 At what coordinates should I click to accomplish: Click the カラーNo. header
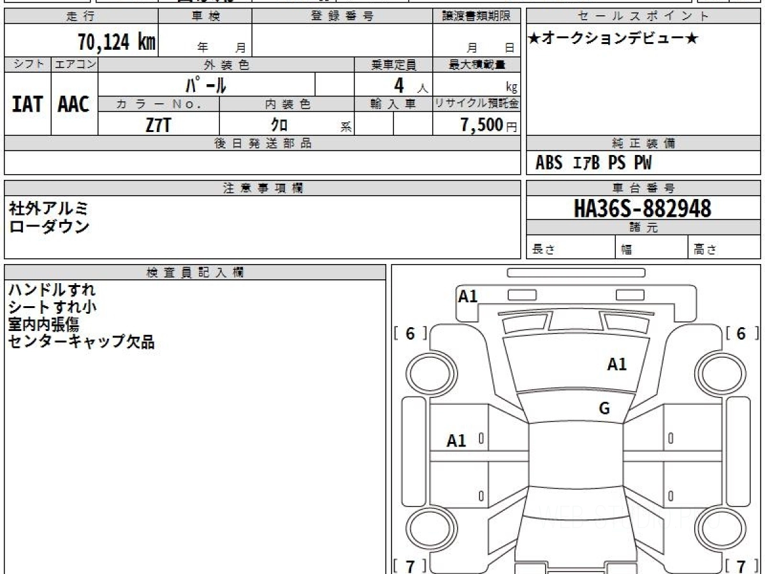(159, 104)
